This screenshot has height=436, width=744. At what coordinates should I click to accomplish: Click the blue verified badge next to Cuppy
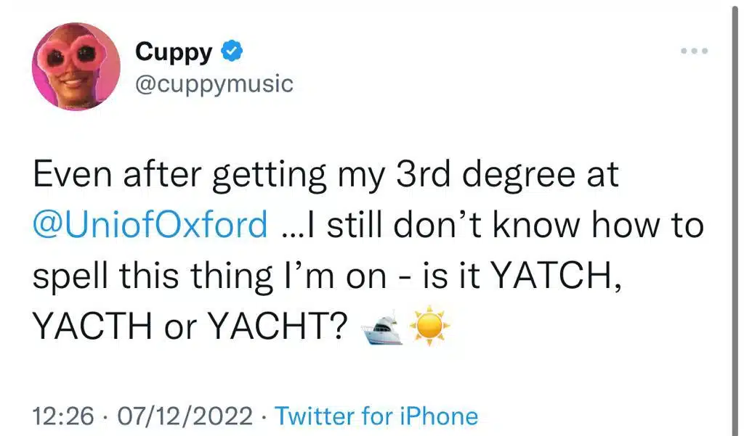(231, 51)
